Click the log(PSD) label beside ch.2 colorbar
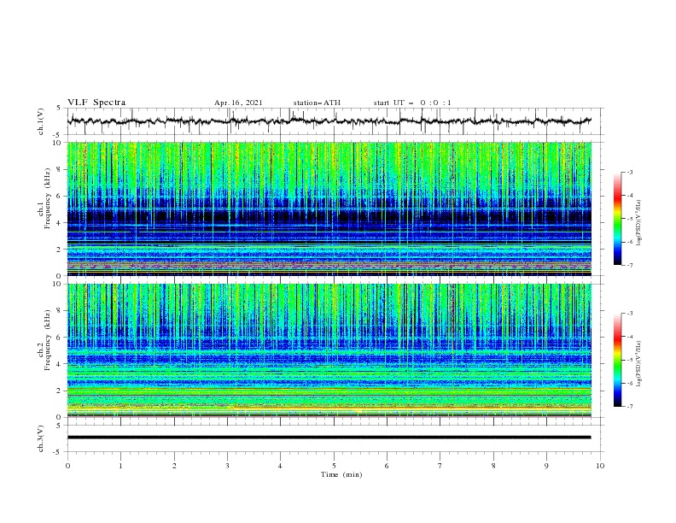 (x=638, y=364)
